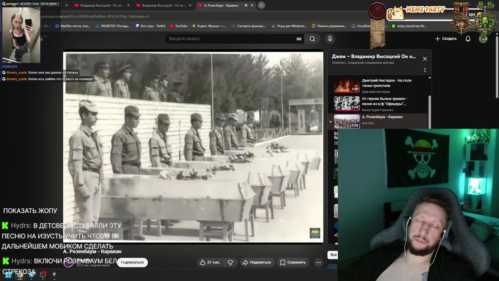
Task: Open Telegram from the taskbar
Action: [32, 275]
